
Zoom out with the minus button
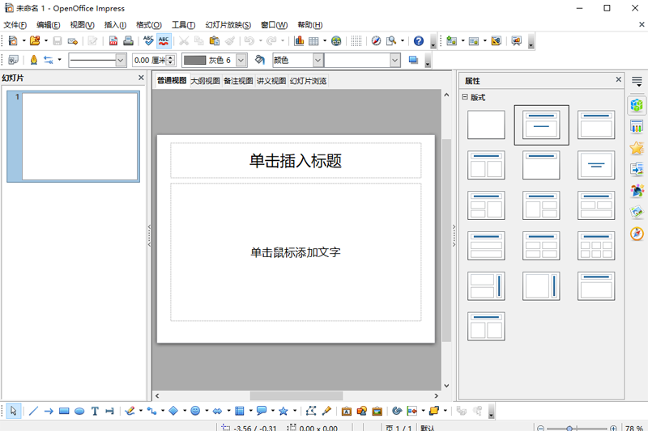coord(540,428)
